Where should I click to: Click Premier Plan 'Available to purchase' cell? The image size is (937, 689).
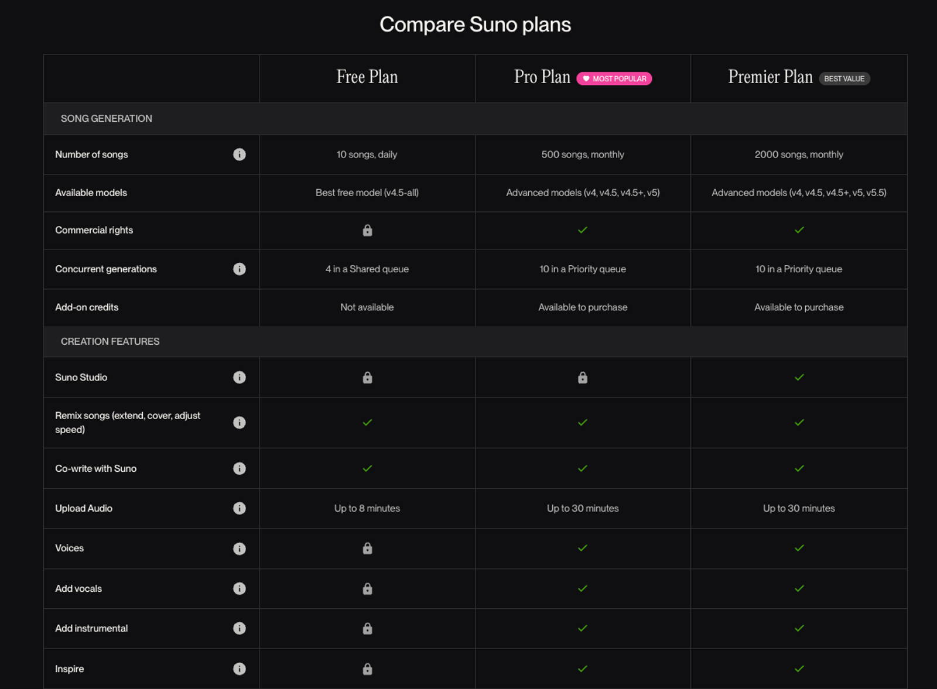[799, 307]
